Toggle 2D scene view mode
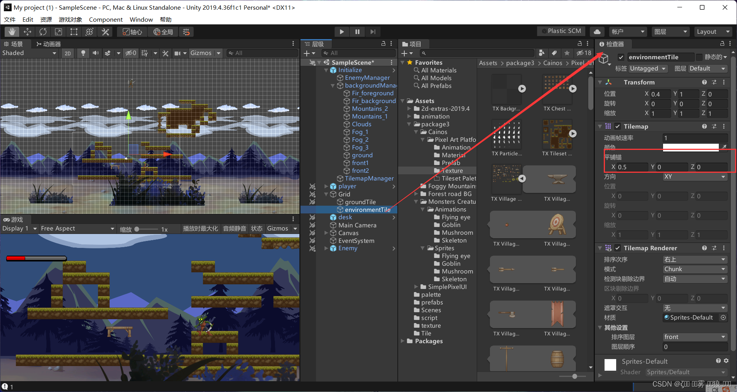The width and height of the screenshot is (737, 392). click(x=68, y=53)
